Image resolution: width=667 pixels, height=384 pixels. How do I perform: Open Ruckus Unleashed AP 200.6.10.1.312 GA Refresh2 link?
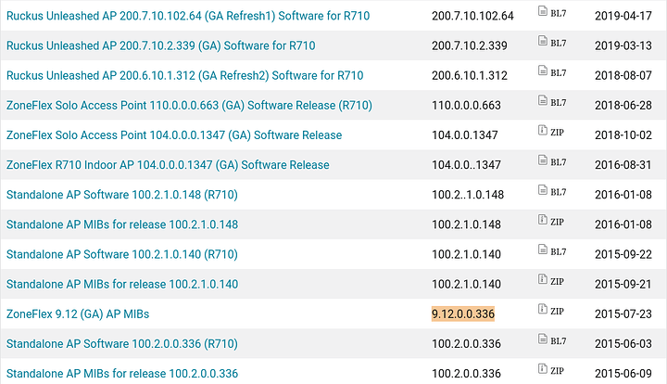coord(184,75)
